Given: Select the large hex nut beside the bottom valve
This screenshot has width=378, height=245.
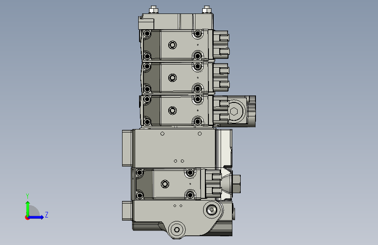Looking at the screenshot, I should click(x=236, y=184).
